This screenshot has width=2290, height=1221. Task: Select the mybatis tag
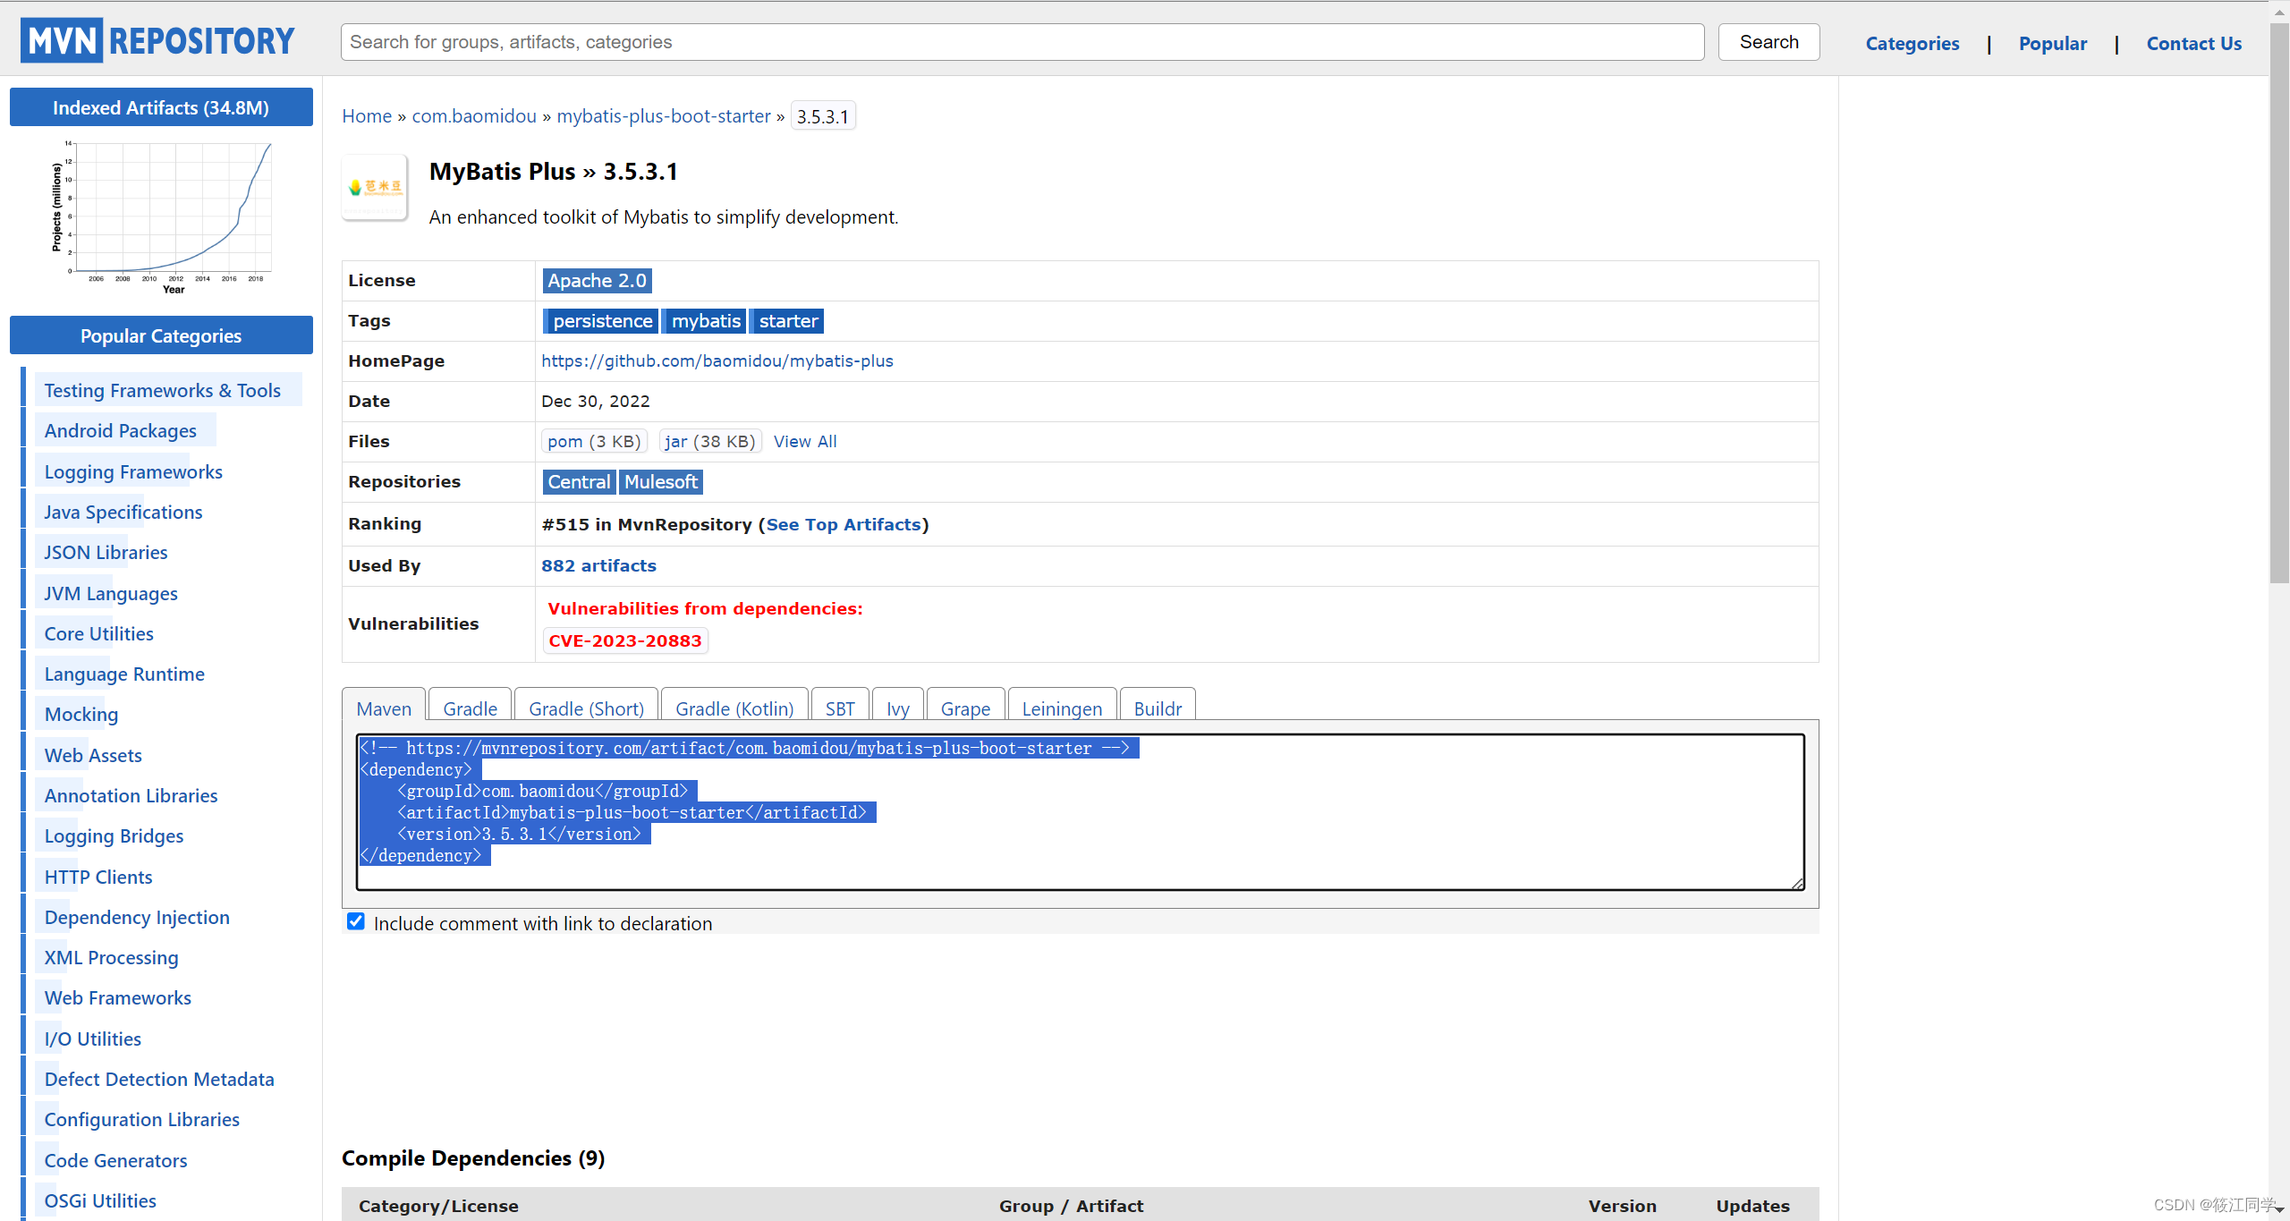tap(706, 321)
